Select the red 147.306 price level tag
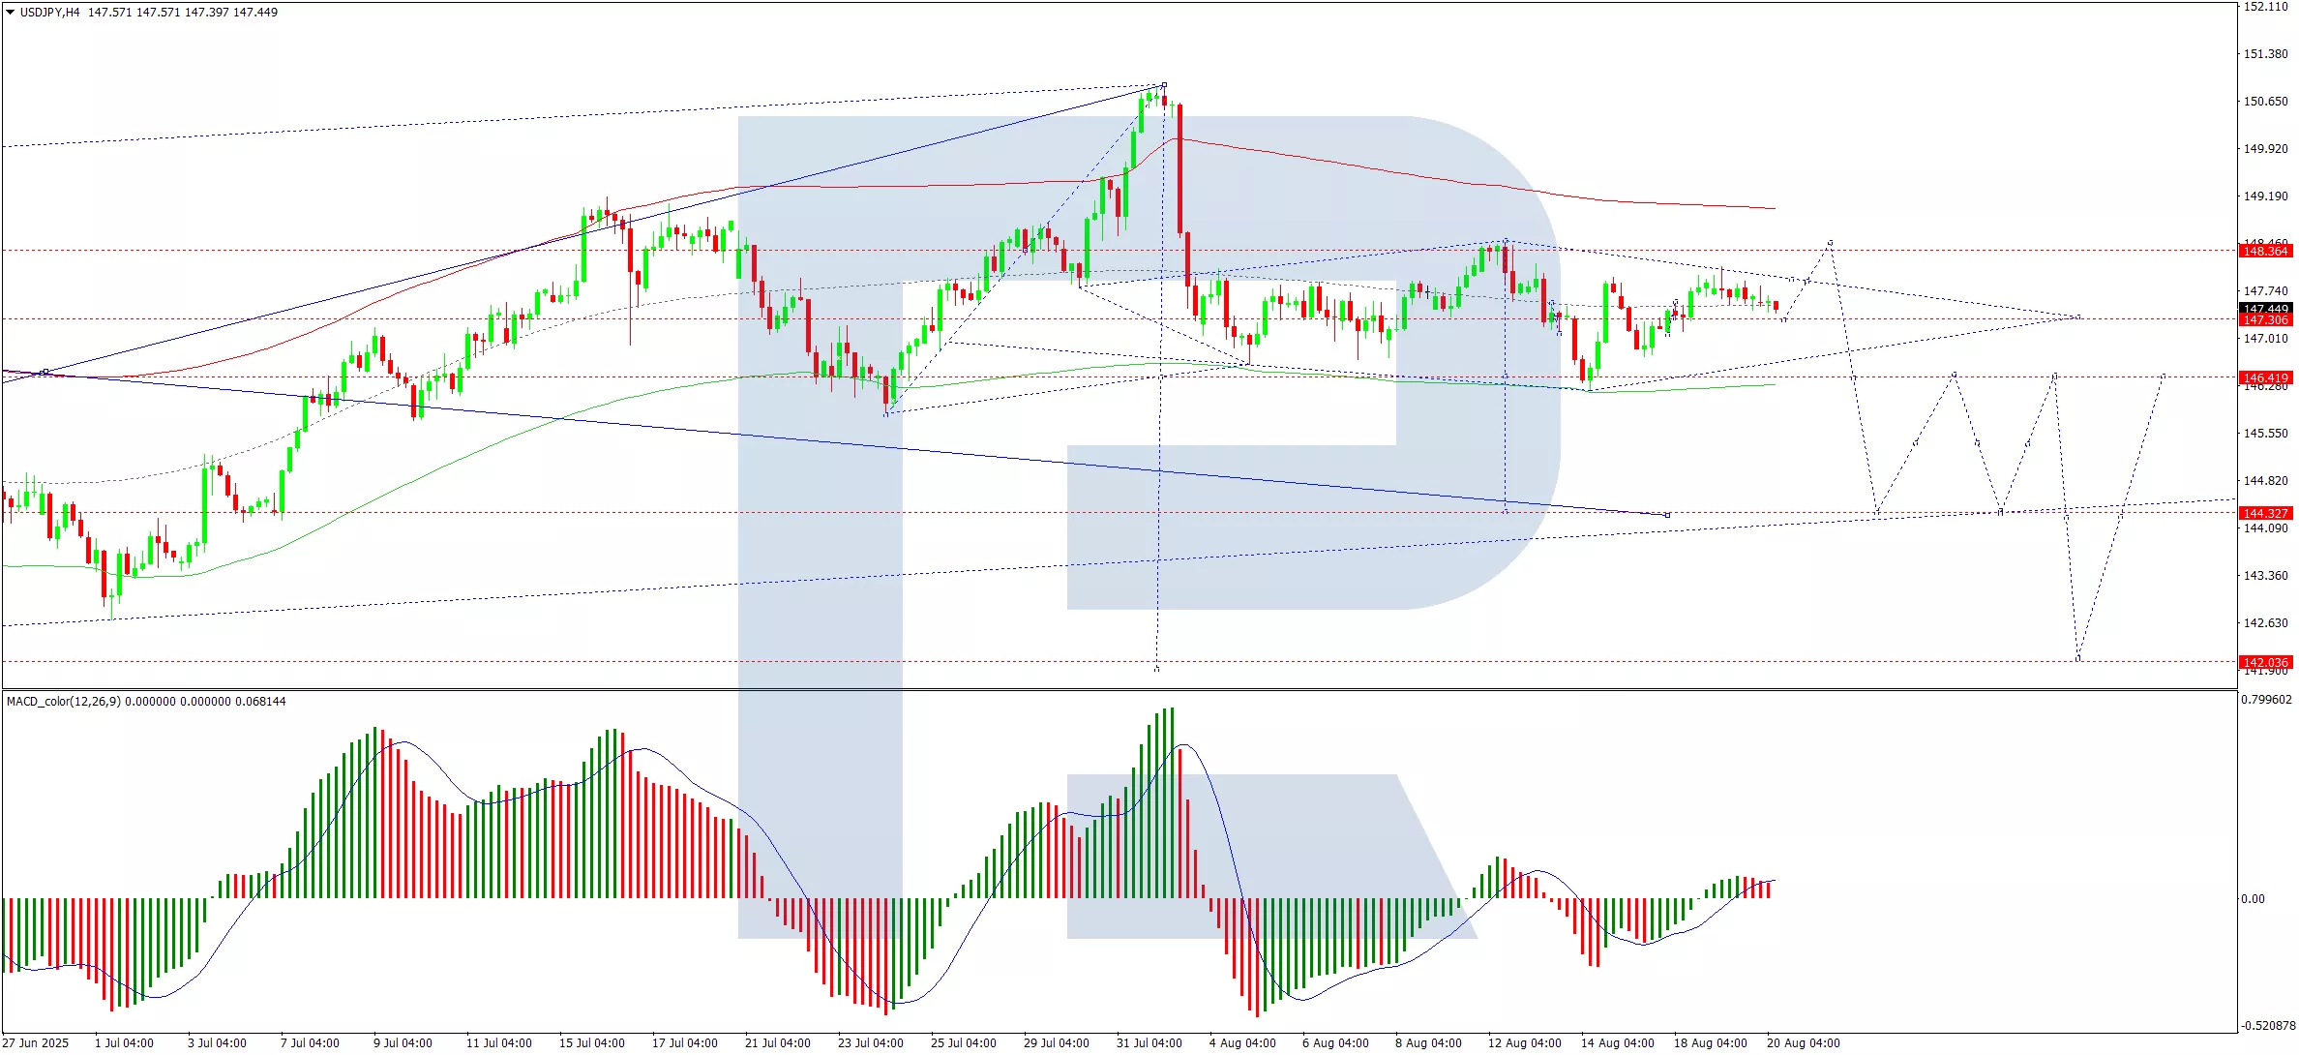The width and height of the screenshot is (2299, 1055). pos(2265,320)
